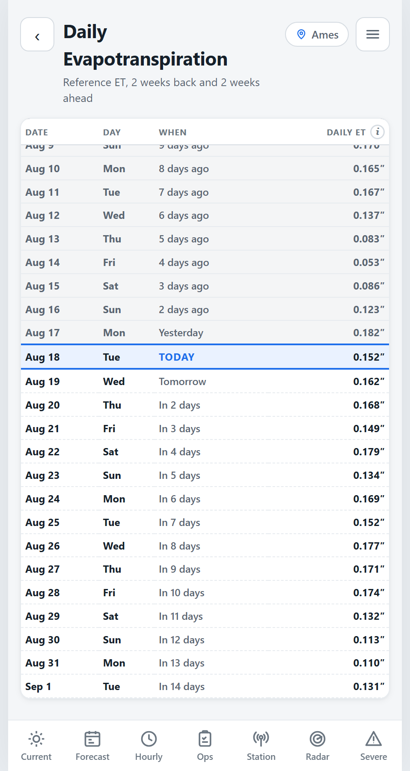The width and height of the screenshot is (410, 771).
Task: Select the Sep 1 date cell
Action: coord(38,687)
